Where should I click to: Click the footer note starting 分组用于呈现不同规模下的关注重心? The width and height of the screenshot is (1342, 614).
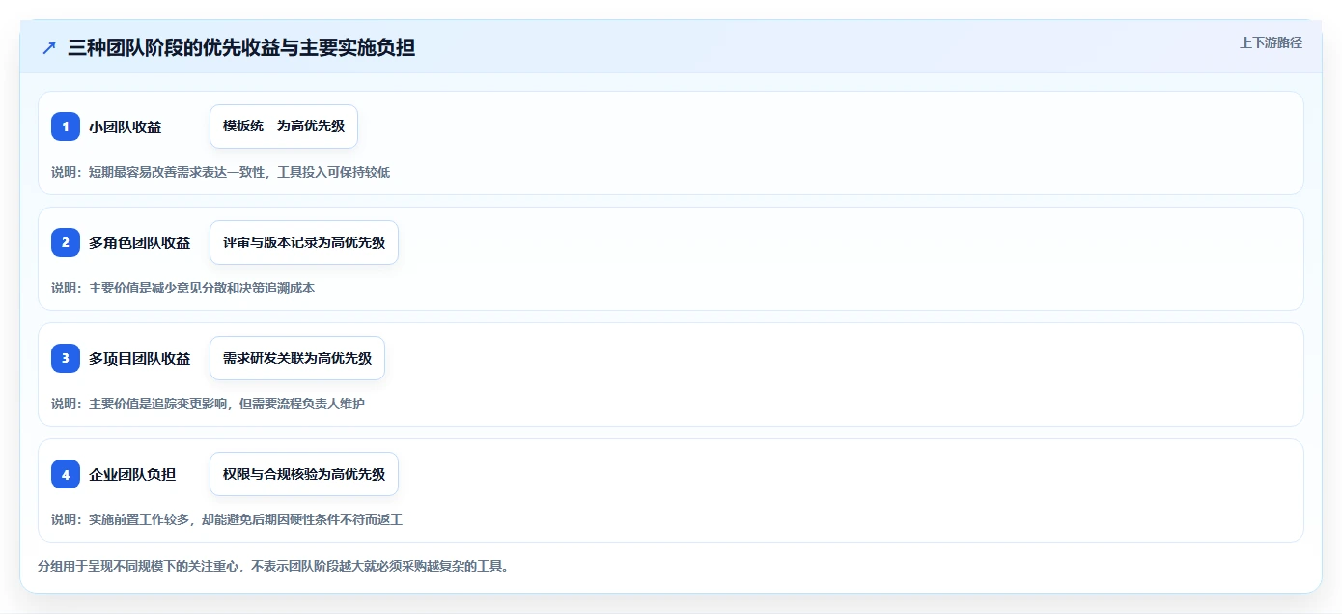pyautogui.click(x=273, y=566)
